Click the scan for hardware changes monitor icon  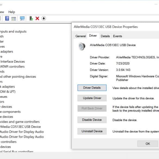pyautogui.click(x=22, y=18)
